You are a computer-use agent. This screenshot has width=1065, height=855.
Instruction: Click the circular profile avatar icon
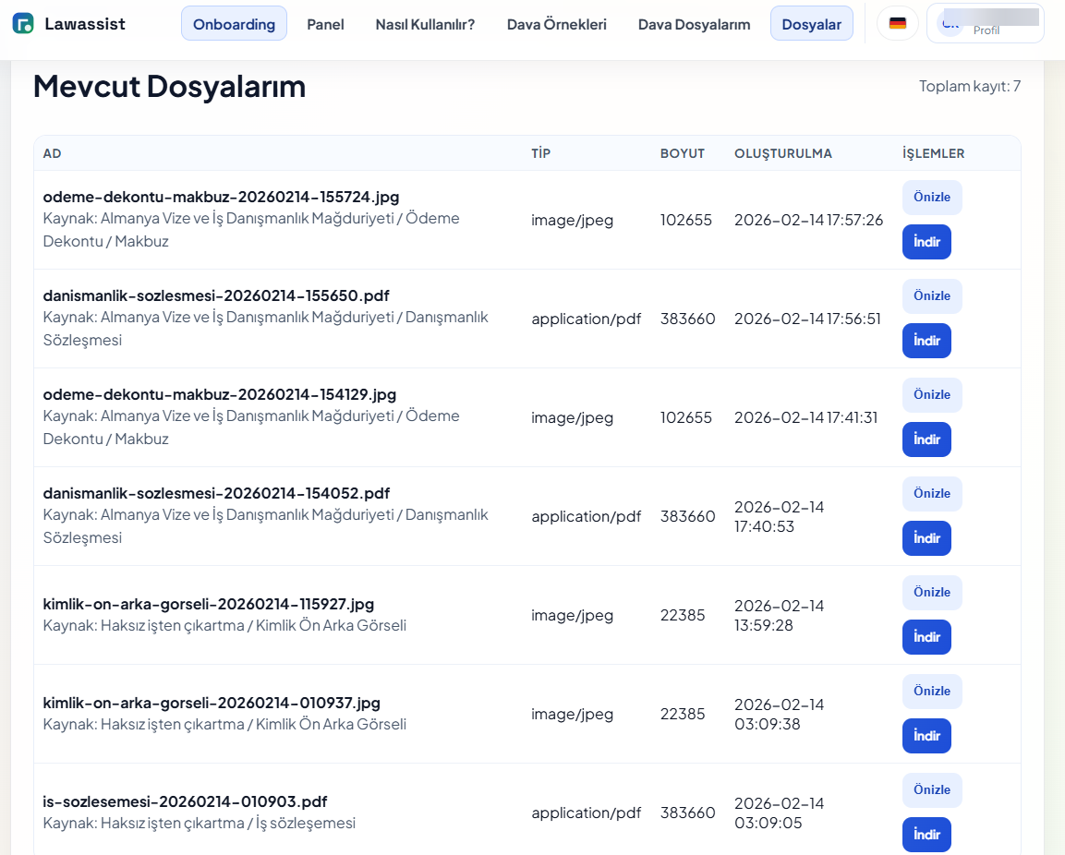point(951,23)
